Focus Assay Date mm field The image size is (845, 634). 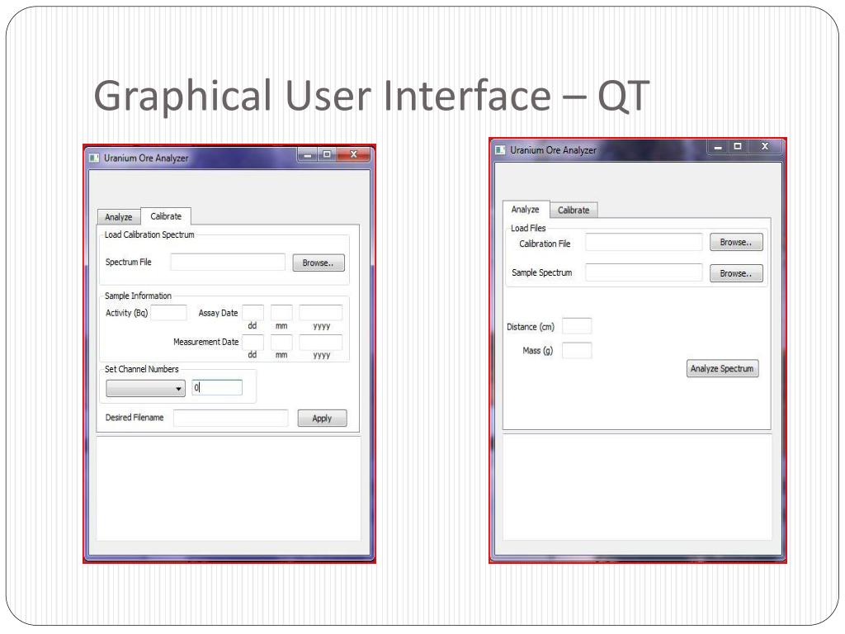click(x=281, y=313)
